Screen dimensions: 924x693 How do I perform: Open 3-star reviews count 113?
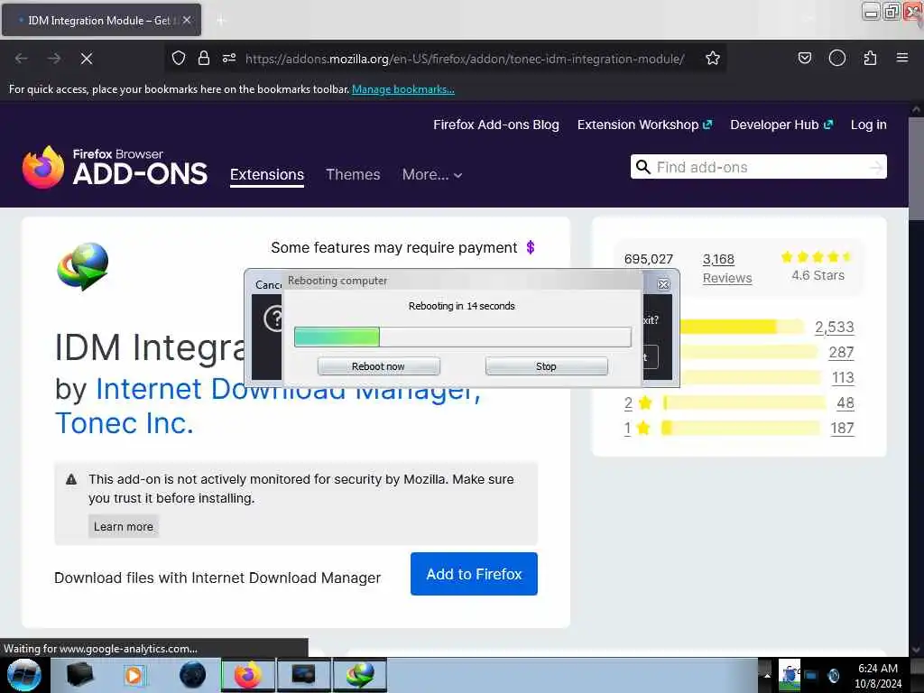tap(843, 378)
